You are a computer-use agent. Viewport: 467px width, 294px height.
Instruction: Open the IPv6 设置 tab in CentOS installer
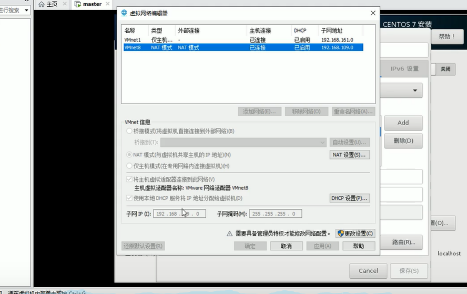[x=404, y=69]
